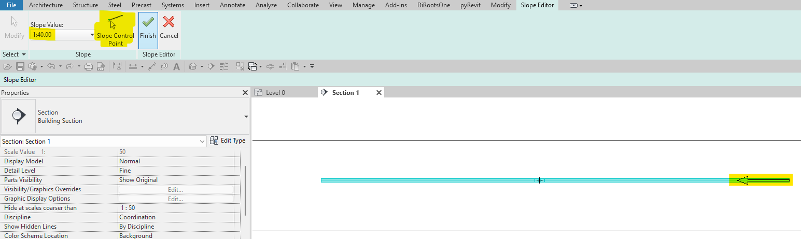The image size is (801, 239).
Task: Select the Section 1 view tab
Action: coord(345,93)
